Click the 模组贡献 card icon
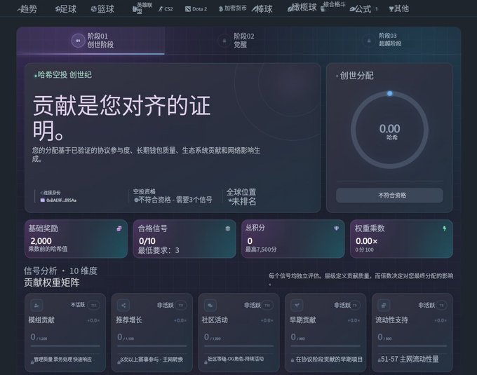 coord(36,306)
